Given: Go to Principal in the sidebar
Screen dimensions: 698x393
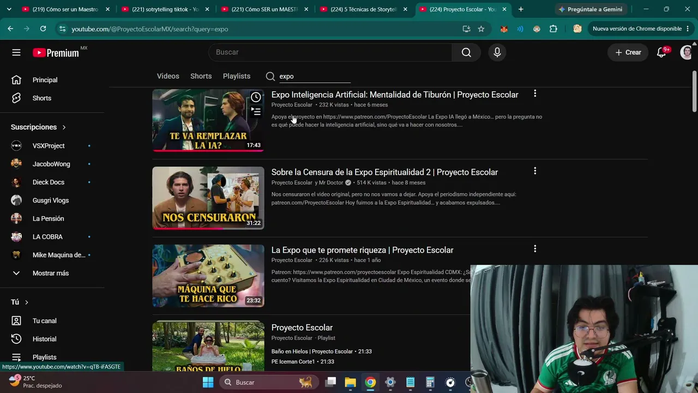Looking at the screenshot, I should [45, 80].
